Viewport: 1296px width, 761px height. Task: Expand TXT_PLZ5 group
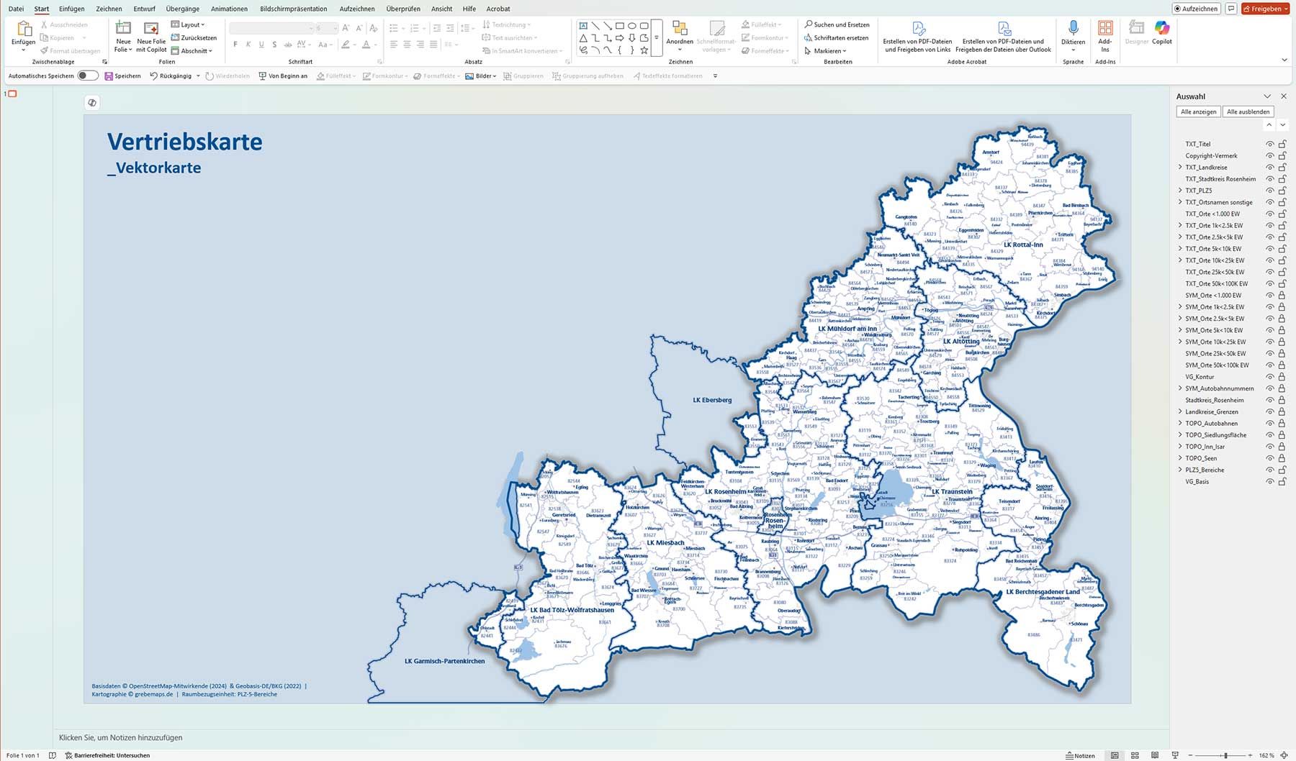pos(1180,191)
